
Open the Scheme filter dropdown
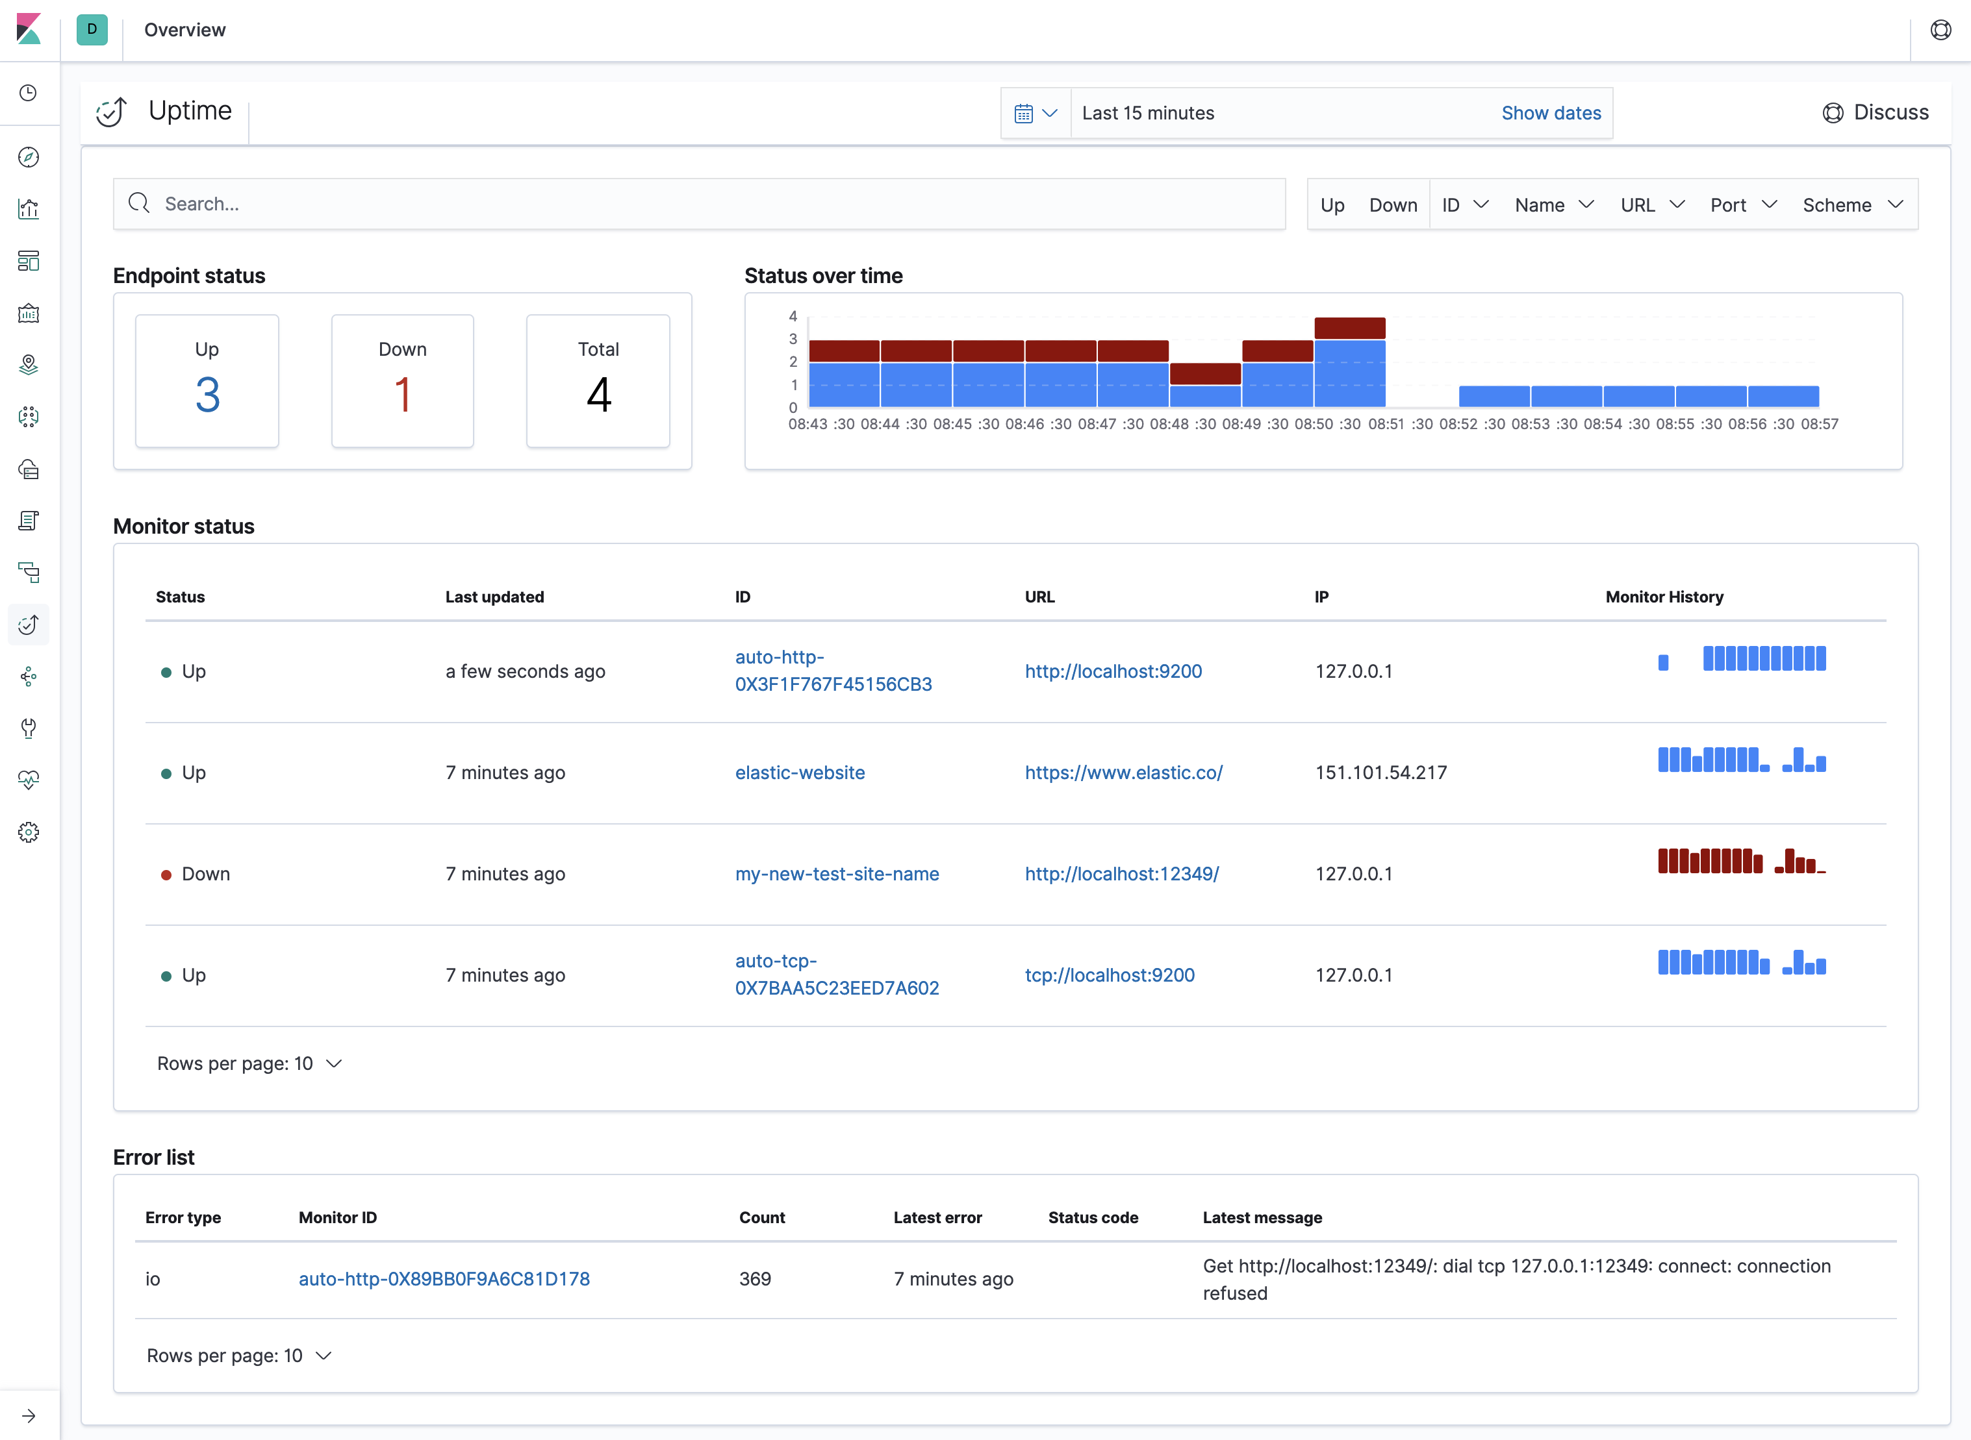pos(1851,205)
